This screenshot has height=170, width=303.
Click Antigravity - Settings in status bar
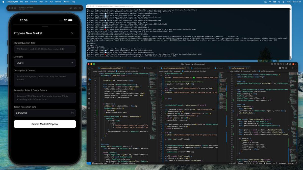click(x=286, y=163)
